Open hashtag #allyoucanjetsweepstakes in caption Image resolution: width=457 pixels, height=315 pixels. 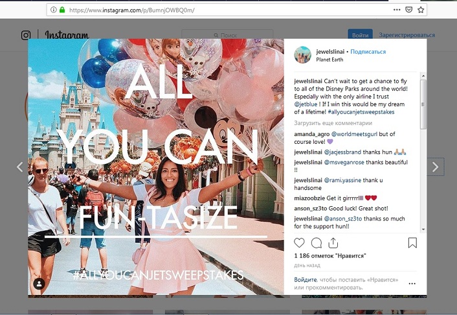[x=361, y=112]
